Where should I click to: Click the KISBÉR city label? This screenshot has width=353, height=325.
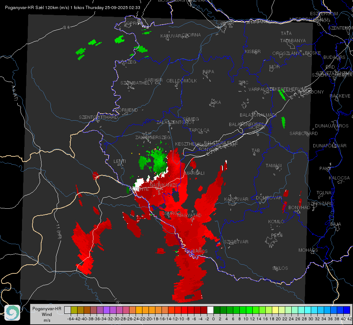[253, 52]
